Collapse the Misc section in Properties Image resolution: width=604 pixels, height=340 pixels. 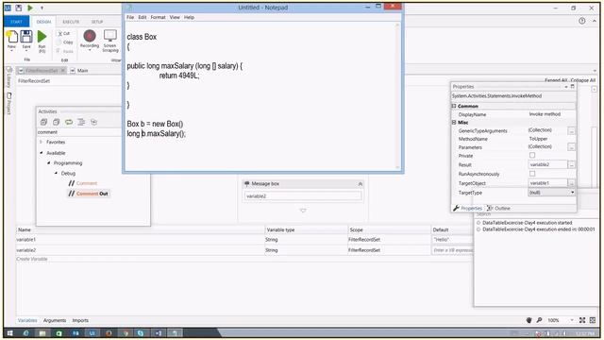tap(454, 122)
